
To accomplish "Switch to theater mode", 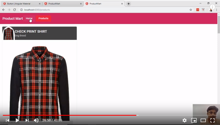I will click(x=203, y=120).
